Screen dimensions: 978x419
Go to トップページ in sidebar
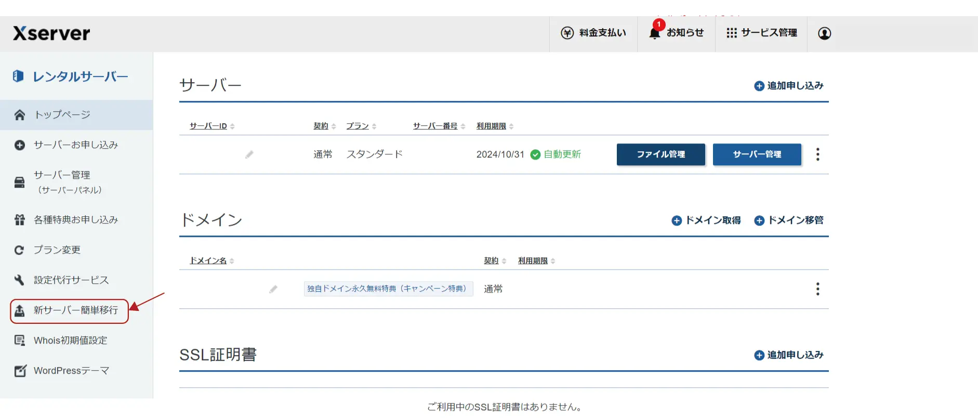click(76, 114)
